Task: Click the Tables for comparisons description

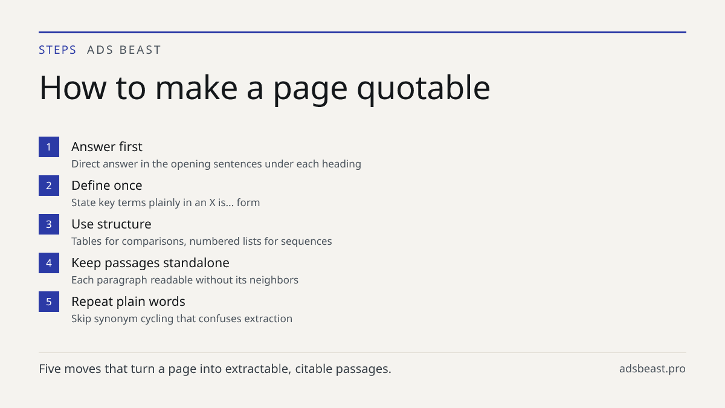Action: [x=202, y=241]
